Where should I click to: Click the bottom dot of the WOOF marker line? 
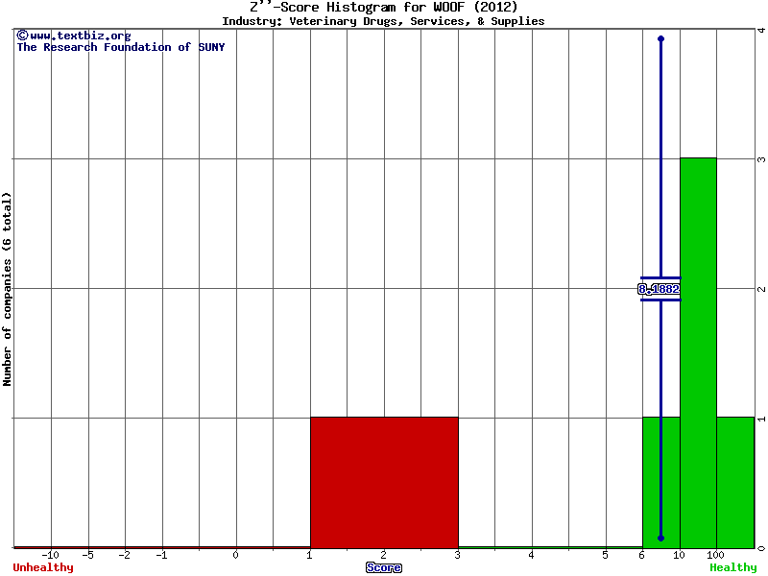pyautogui.click(x=660, y=539)
